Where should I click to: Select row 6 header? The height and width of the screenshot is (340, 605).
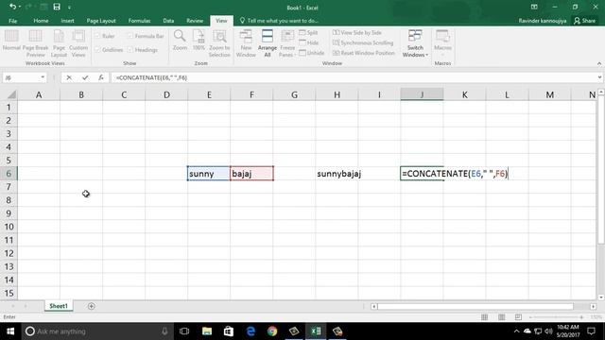[9, 174]
